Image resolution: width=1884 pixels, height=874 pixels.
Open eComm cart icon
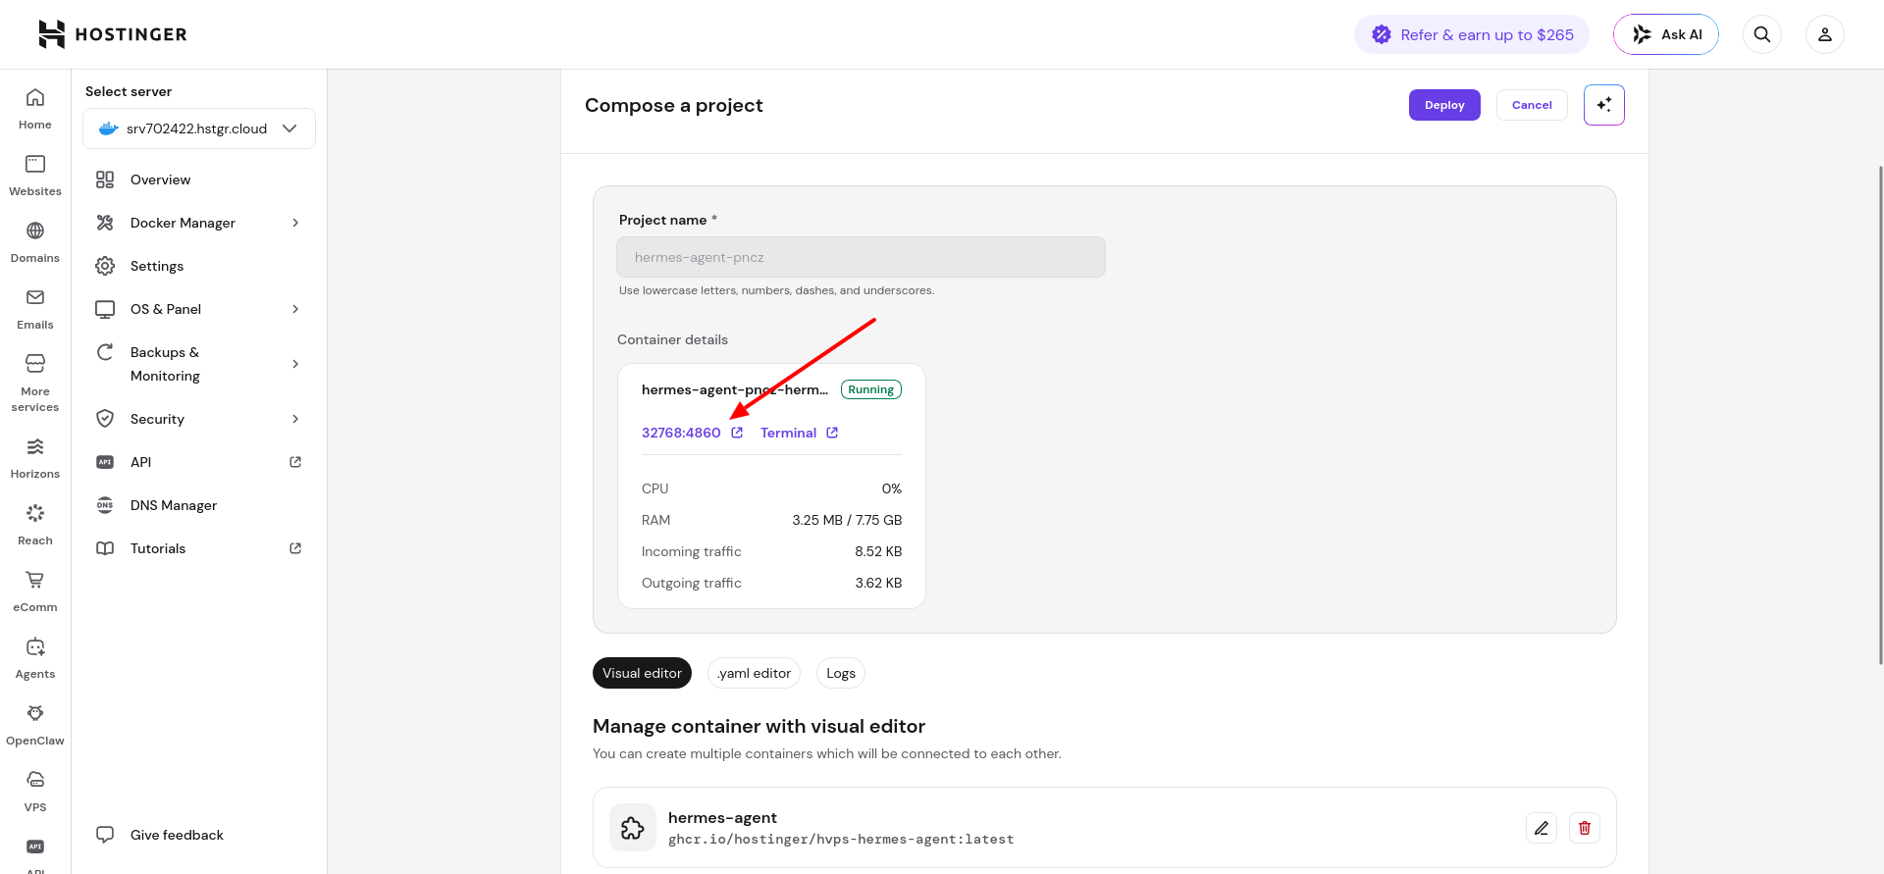point(35,580)
